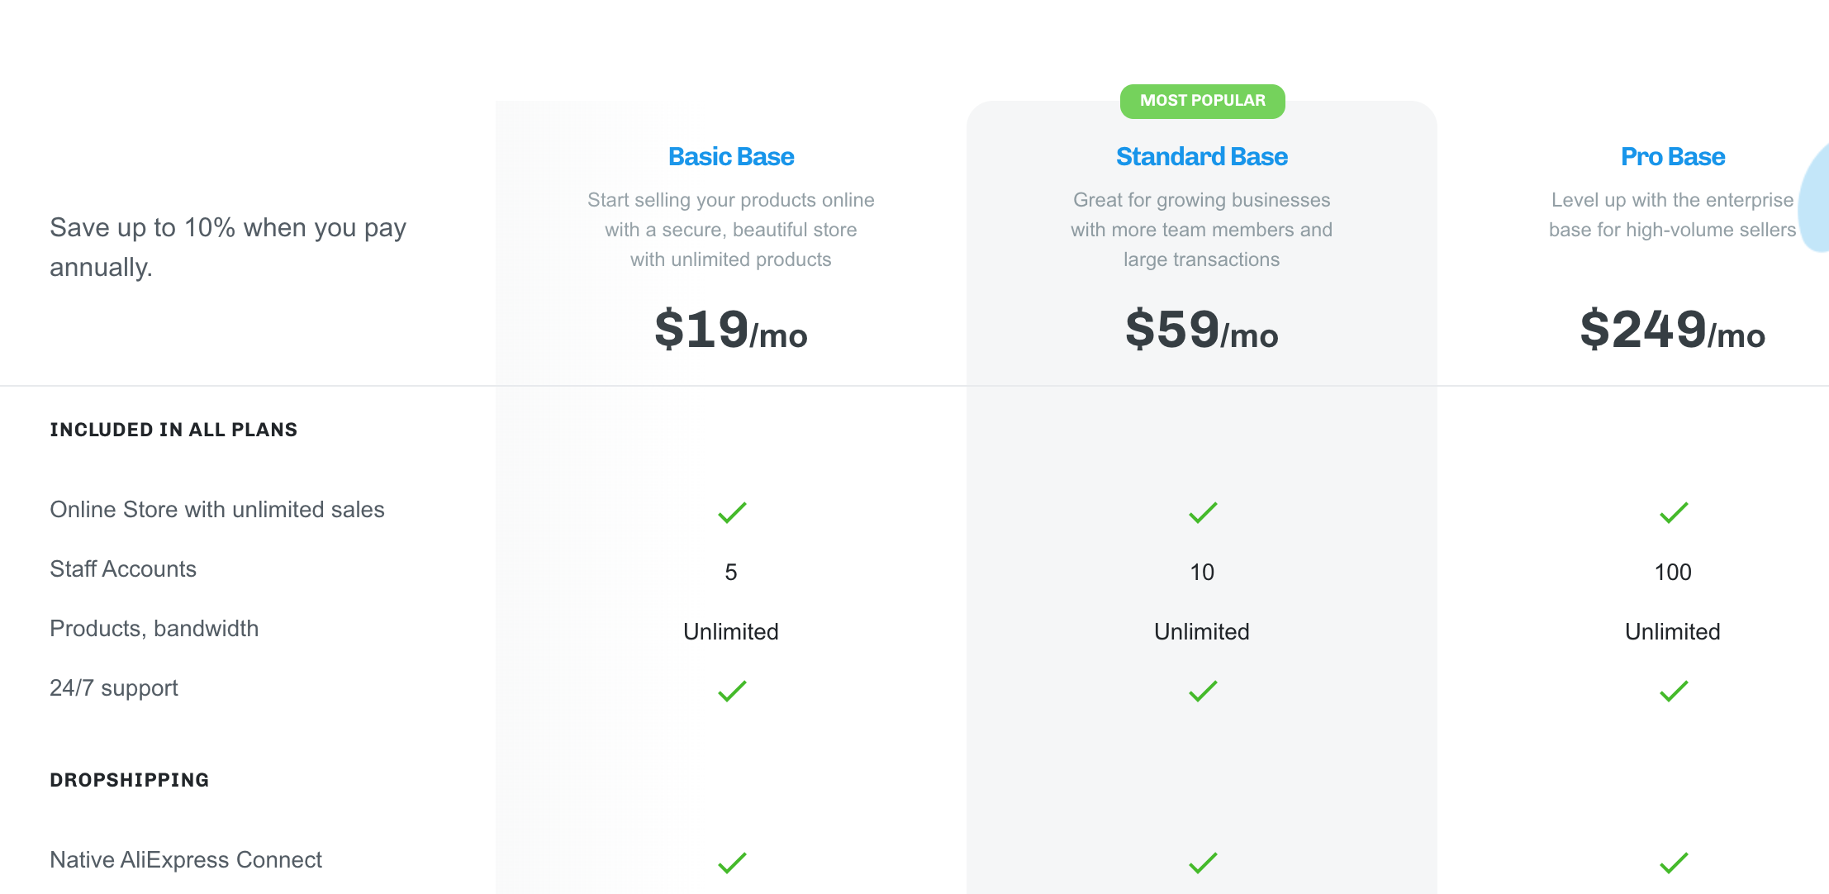Click Pro Base checkmark for 24/7 support
The width and height of the screenshot is (1829, 894).
click(x=1674, y=691)
